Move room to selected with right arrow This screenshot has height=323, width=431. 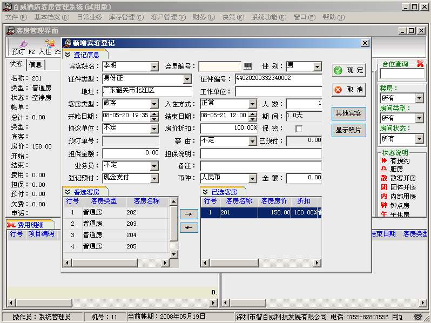(188, 214)
